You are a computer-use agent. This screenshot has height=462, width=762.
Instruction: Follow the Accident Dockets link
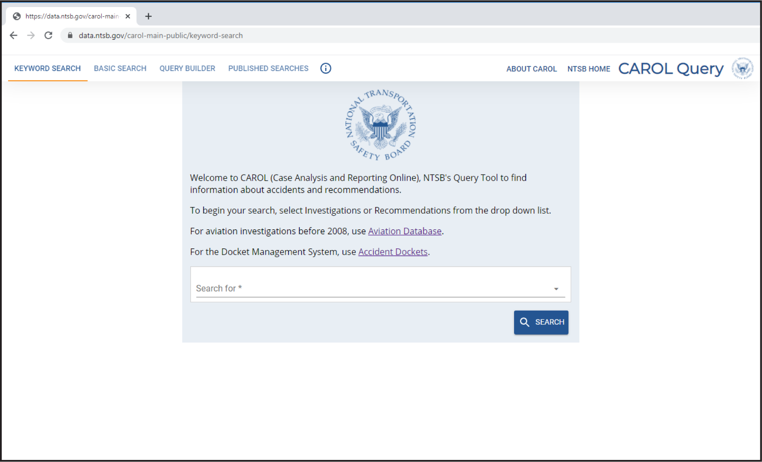[x=393, y=252]
